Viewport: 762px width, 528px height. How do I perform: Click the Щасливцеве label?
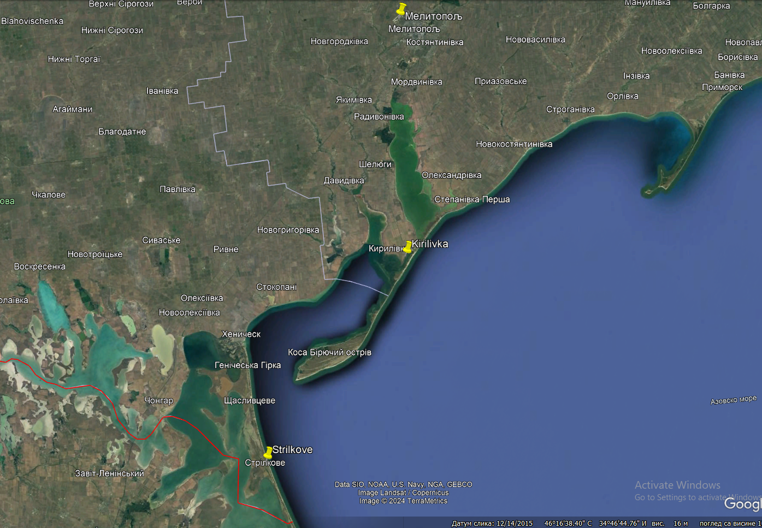click(x=250, y=400)
